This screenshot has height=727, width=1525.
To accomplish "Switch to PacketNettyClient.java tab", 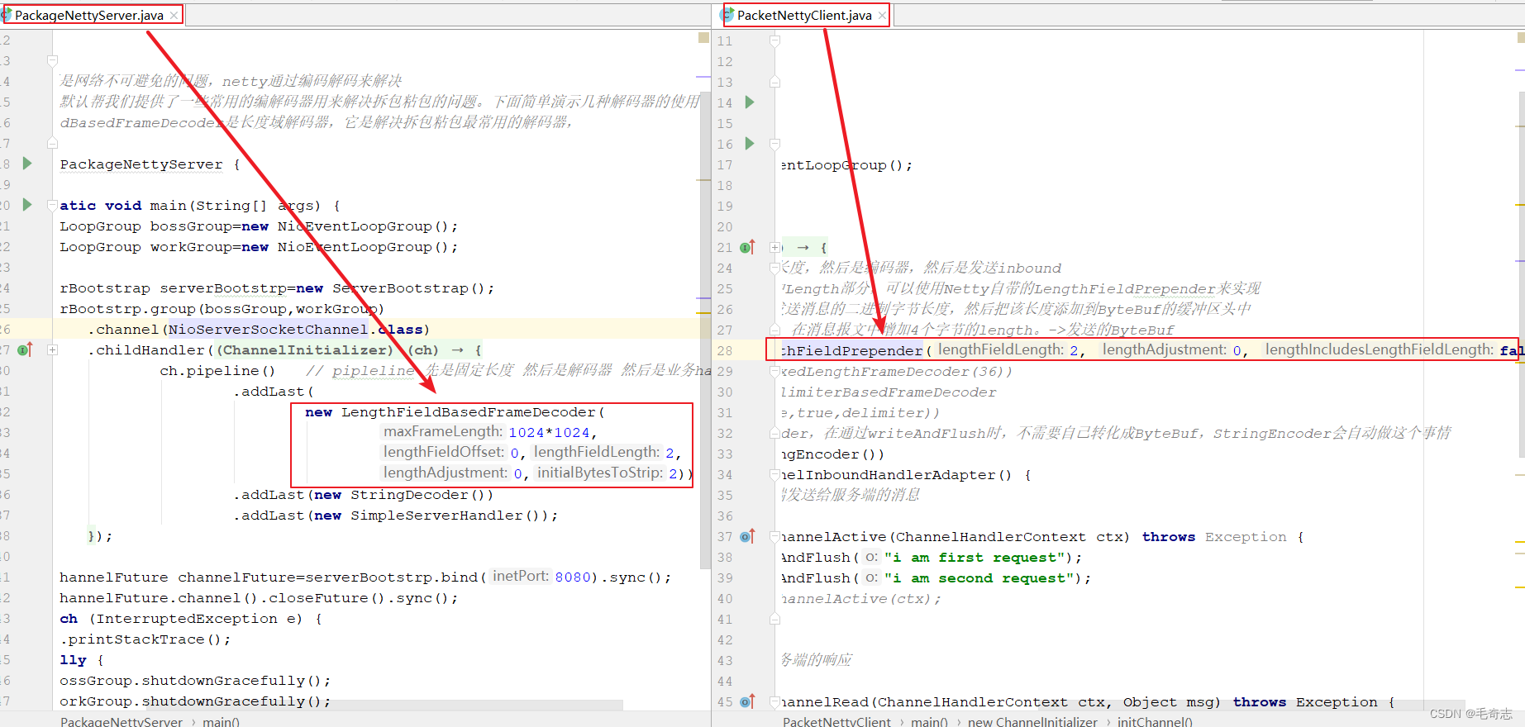I will click(x=804, y=15).
